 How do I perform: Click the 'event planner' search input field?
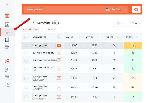[63, 9]
